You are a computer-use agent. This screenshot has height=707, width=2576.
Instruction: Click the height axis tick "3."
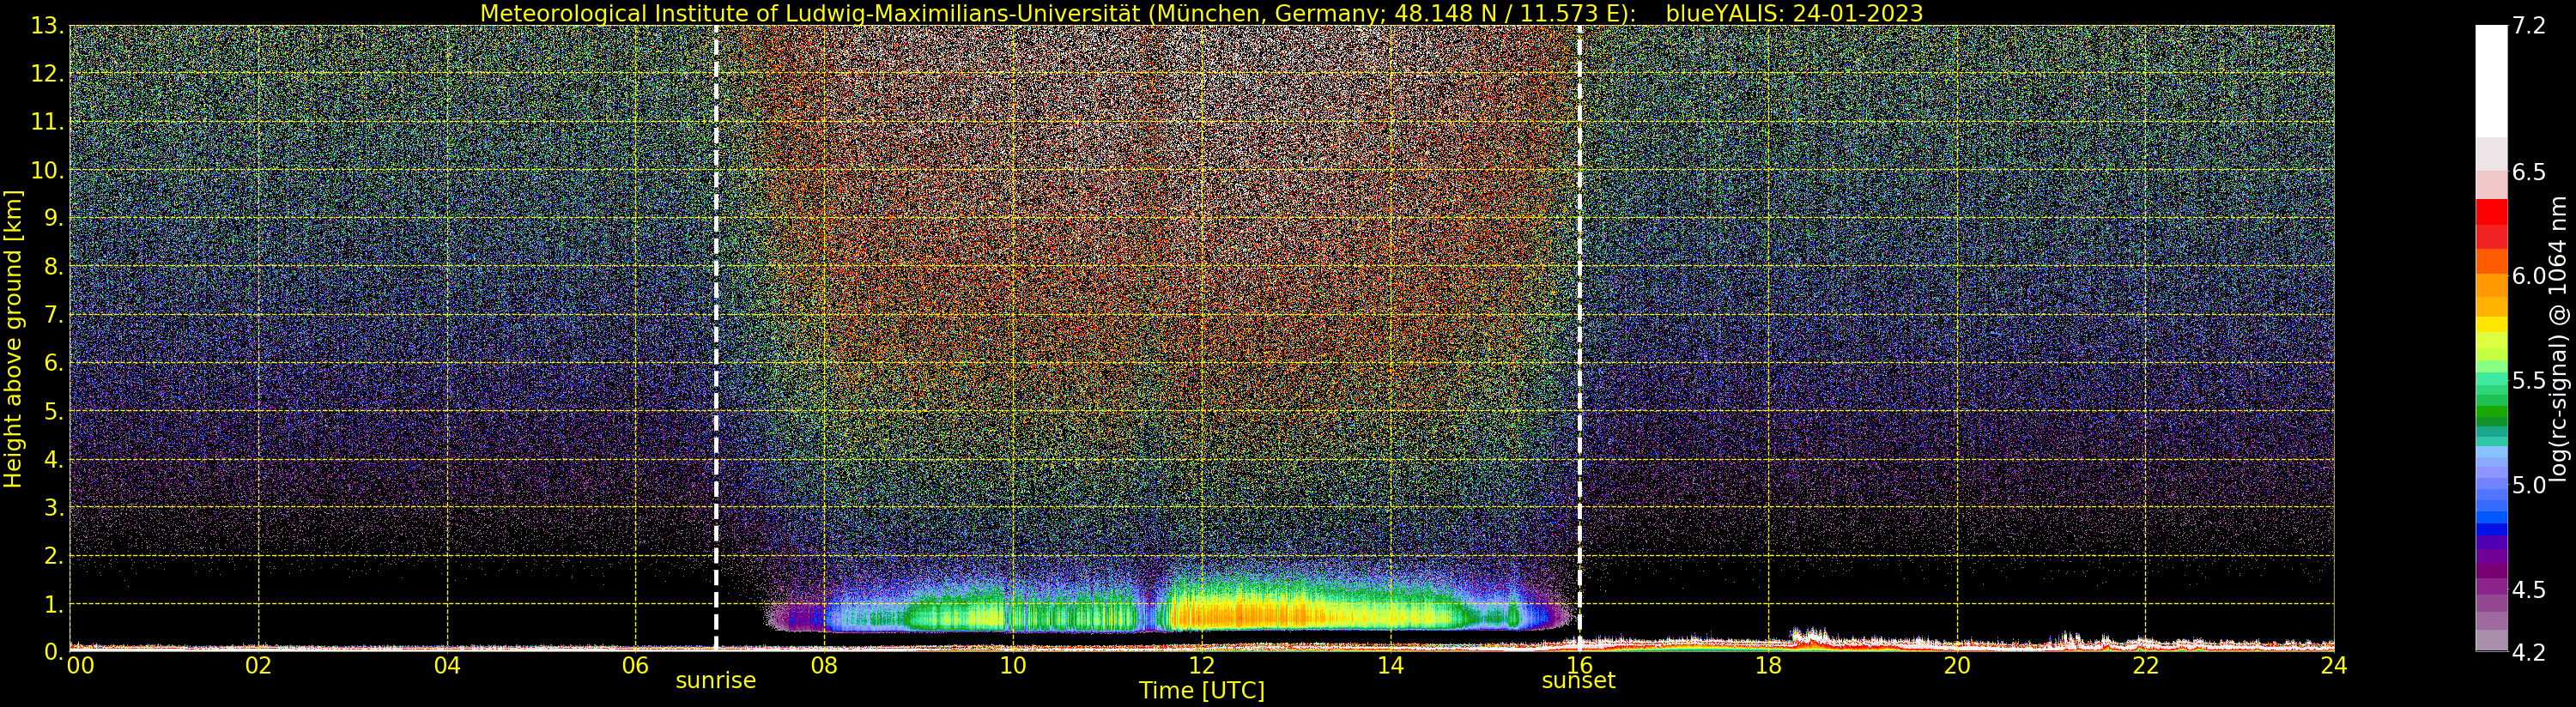[x=53, y=508]
